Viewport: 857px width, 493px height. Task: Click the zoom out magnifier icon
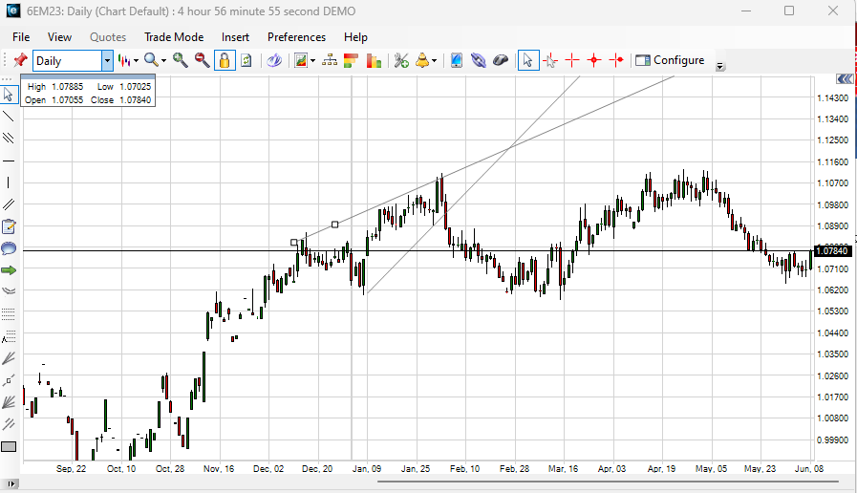tap(202, 60)
